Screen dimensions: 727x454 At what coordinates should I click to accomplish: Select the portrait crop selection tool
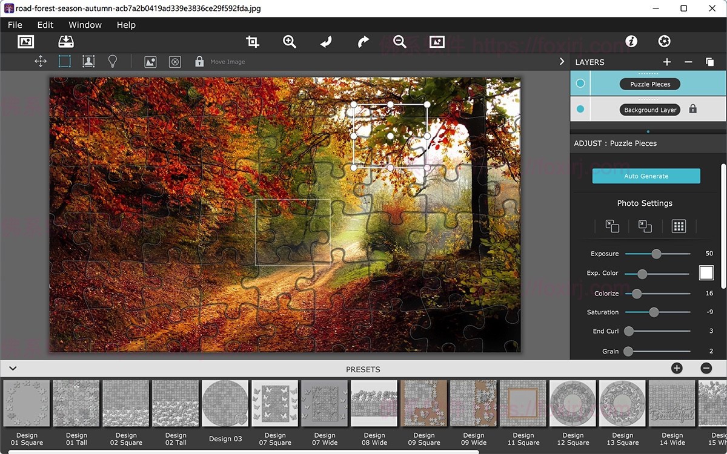pos(88,61)
